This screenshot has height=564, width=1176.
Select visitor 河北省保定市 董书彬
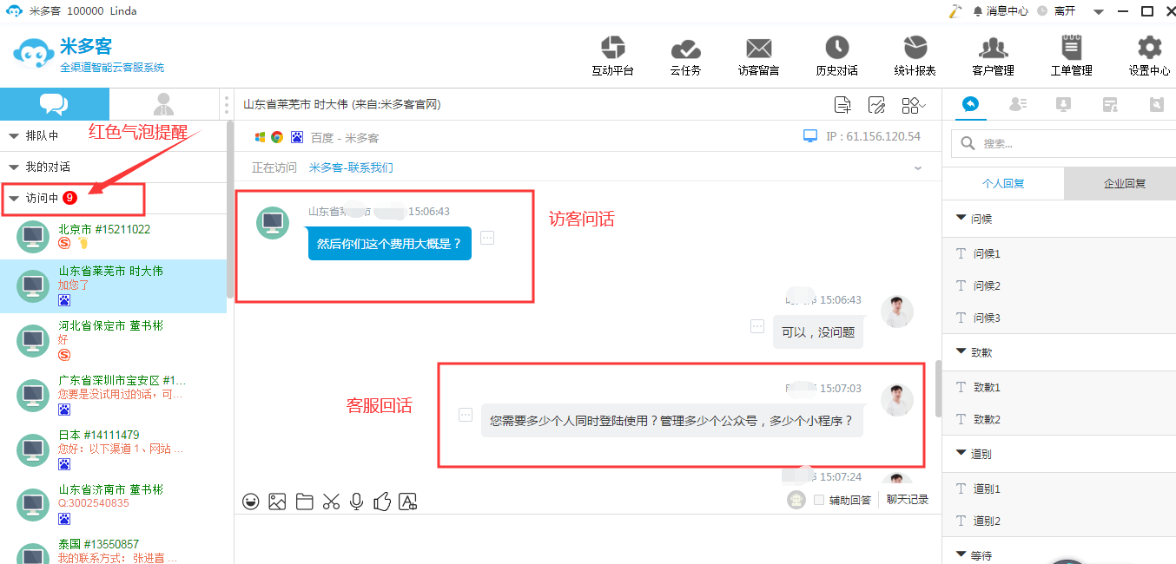[x=113, y=338]
